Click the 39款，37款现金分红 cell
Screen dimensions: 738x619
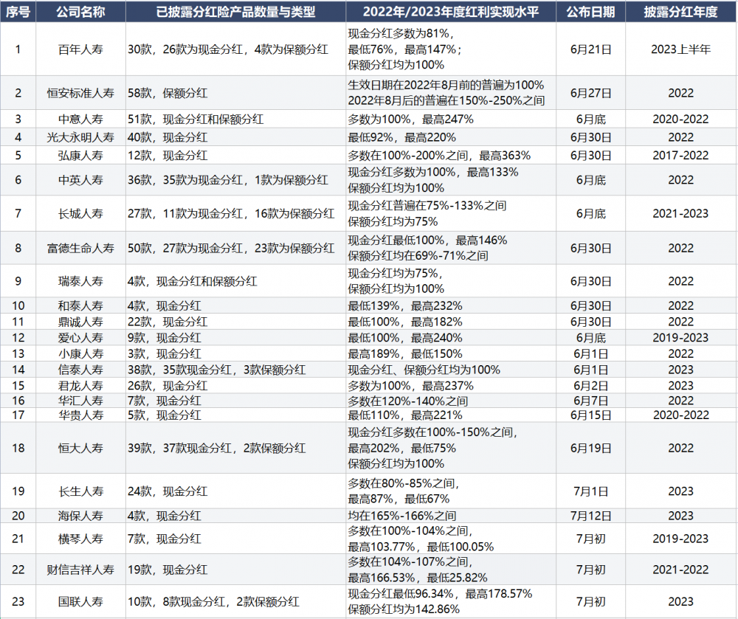[x=235, y=448]
